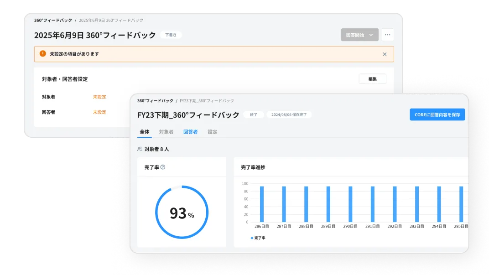Open the 対象者 tab
This screenshot has width=489, height=275.
(x=166, y=131)
